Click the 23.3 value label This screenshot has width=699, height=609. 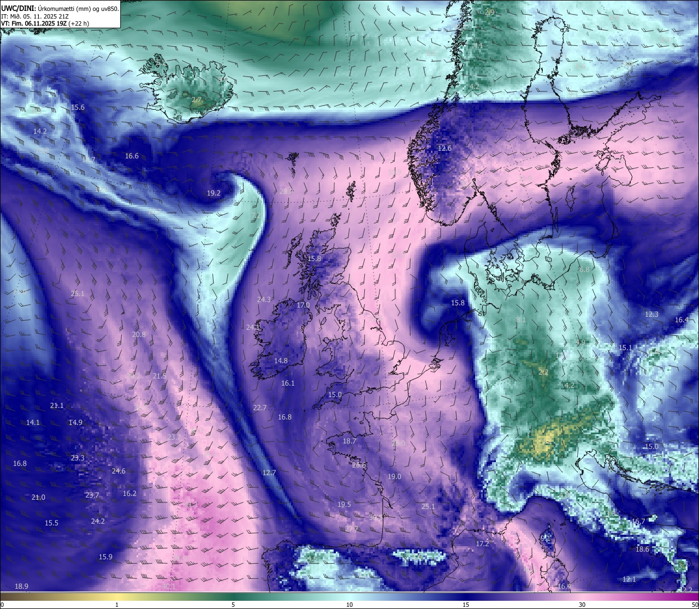pyautogui.click(x=78, y=458)
